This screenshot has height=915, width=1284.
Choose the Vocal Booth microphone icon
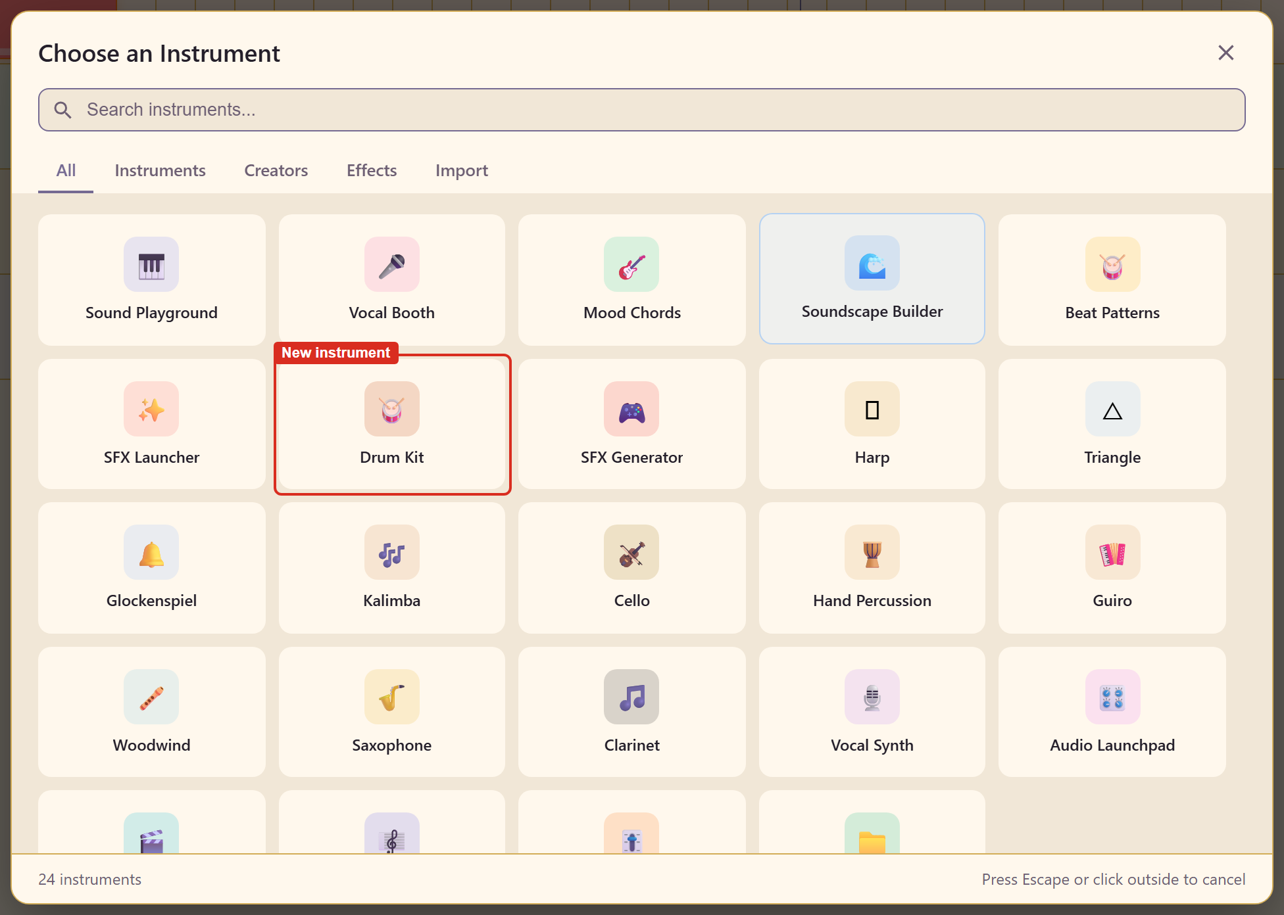pos(392,264)
